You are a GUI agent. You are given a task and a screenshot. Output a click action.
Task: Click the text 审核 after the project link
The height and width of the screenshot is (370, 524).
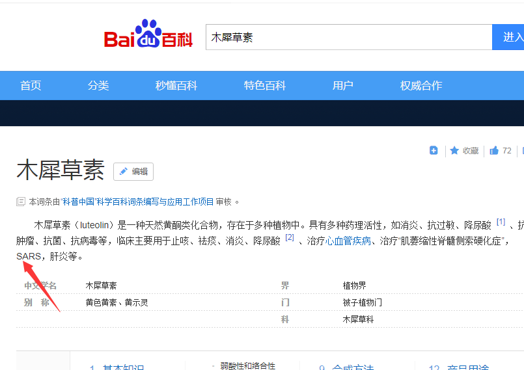click(223, 202)
